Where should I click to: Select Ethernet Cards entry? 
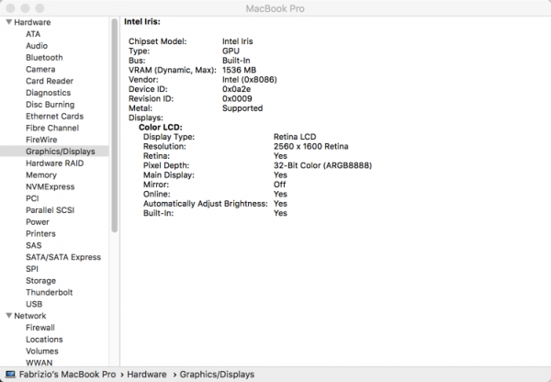pyautogui.click(x=54, y=117)
